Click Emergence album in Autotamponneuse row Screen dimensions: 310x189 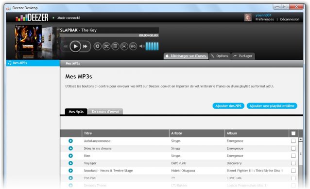coord(235,141)
